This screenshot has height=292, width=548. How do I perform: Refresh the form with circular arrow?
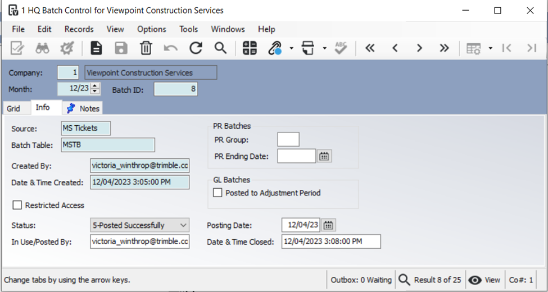pyautogui.click(x=196, y=48)
